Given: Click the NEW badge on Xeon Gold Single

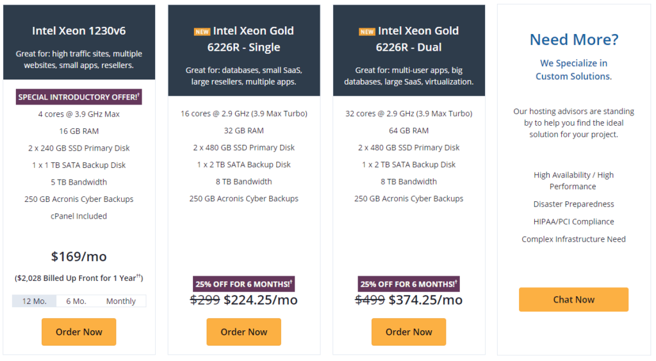Looking at the screenshot, I should point(202,32).
